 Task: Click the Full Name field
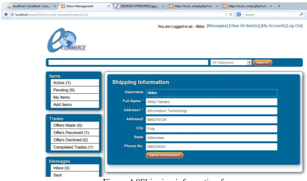pyautogui.click(x=211, y=102)
